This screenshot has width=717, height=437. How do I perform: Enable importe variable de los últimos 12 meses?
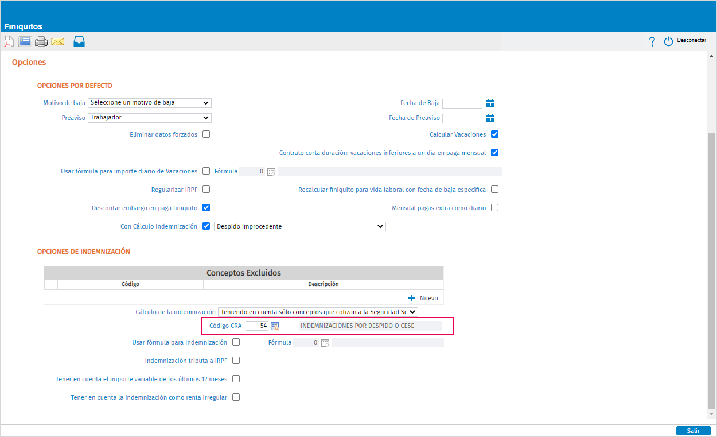pos(236,379)
